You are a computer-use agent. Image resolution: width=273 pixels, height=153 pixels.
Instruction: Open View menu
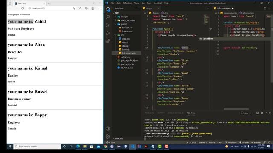pyautogui.click(x=136, y=3)
